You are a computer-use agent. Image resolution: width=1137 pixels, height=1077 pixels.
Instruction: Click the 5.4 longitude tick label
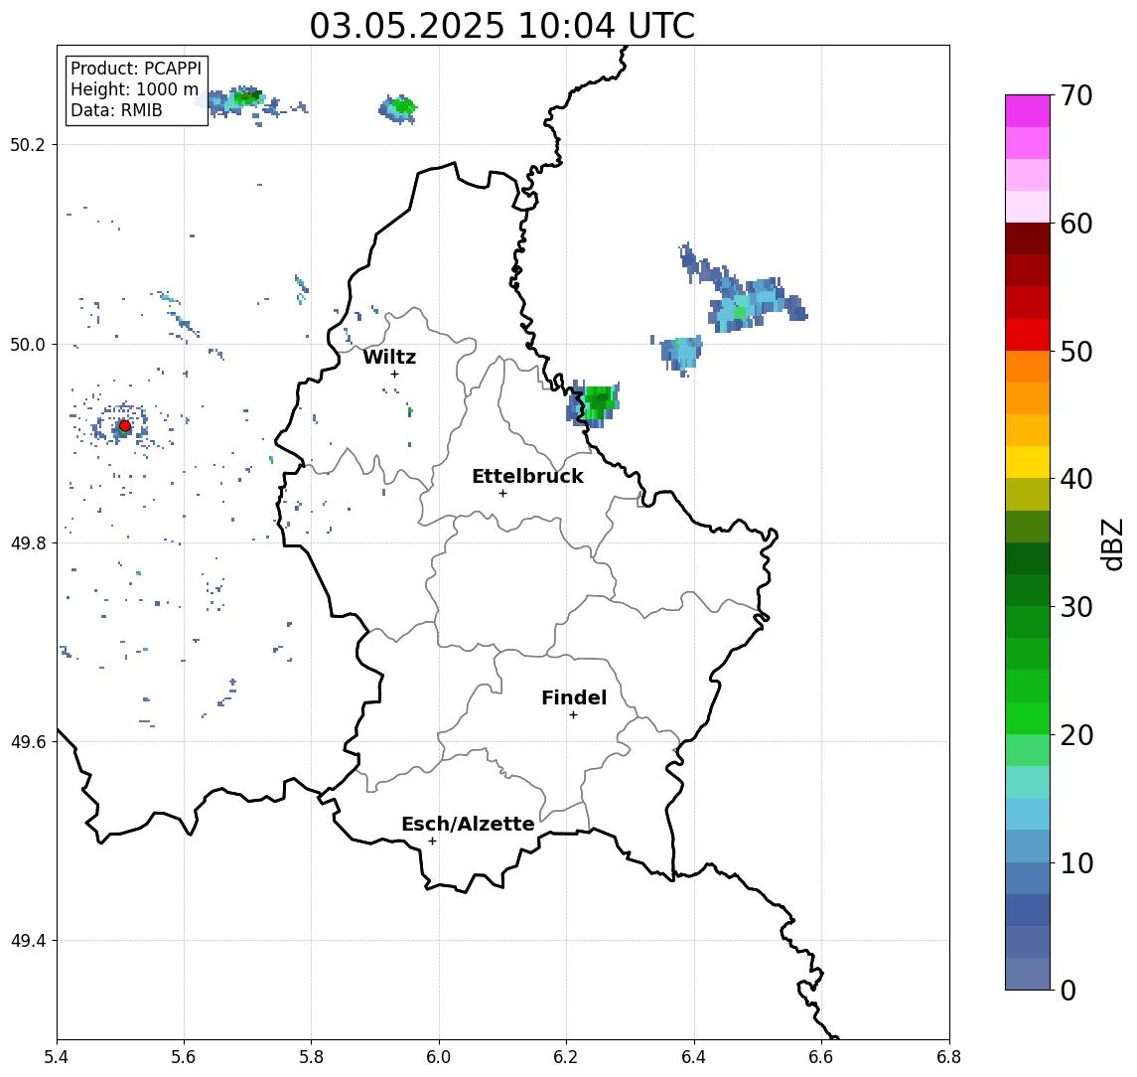pyautogui.click(x=57, y=1057)
